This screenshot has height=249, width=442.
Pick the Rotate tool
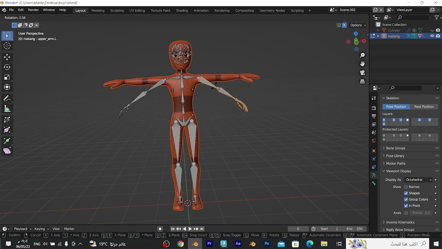7,67
